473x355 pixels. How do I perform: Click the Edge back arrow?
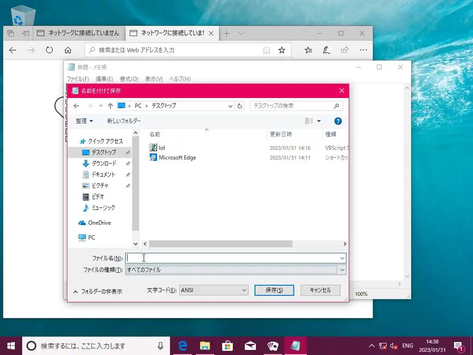coord(12,50)
